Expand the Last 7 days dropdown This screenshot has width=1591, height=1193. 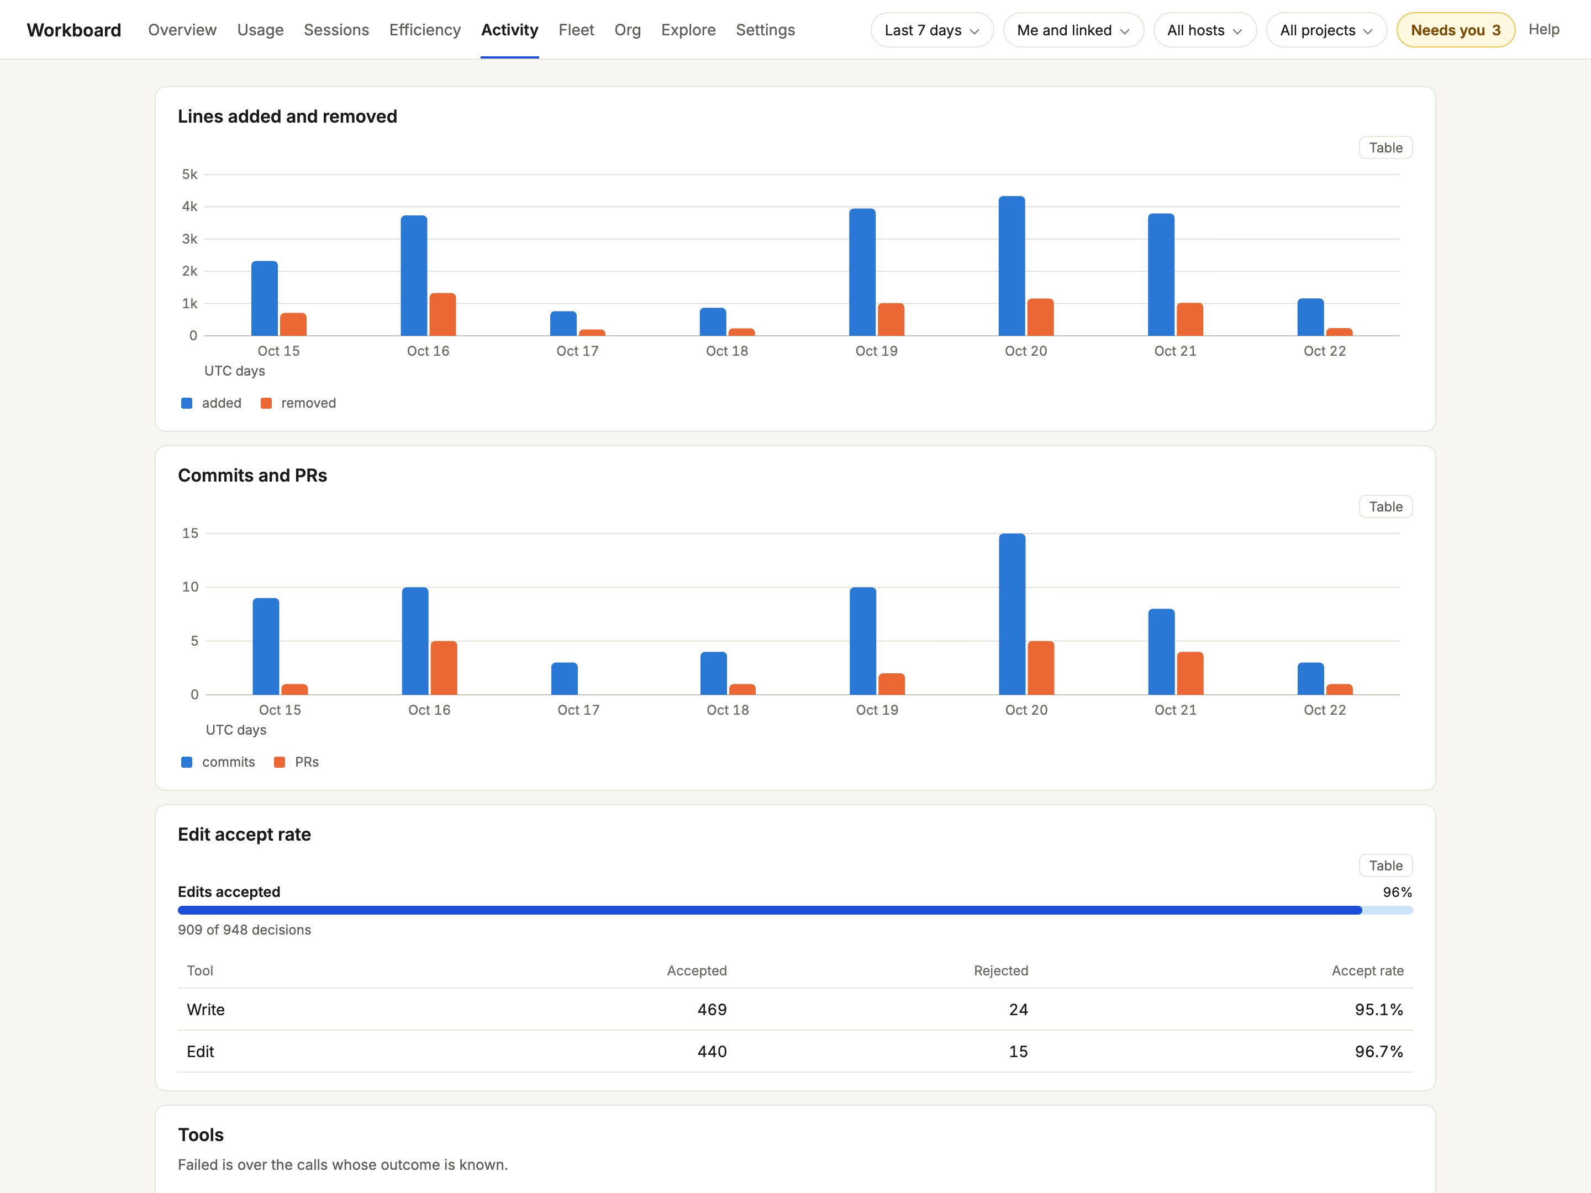click(932, 30)
